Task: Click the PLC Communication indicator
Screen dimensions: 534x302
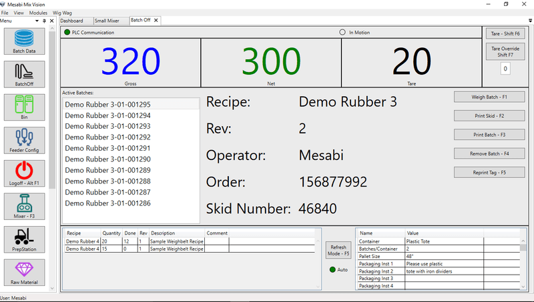Action: [67, 32]
